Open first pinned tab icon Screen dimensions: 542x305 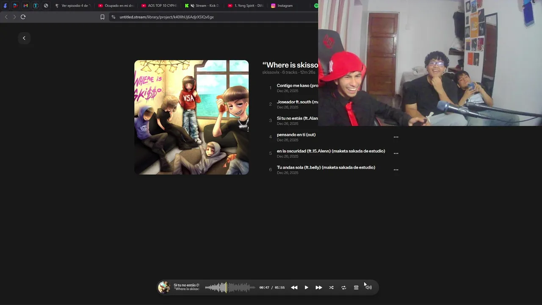[x=5, y=6]
